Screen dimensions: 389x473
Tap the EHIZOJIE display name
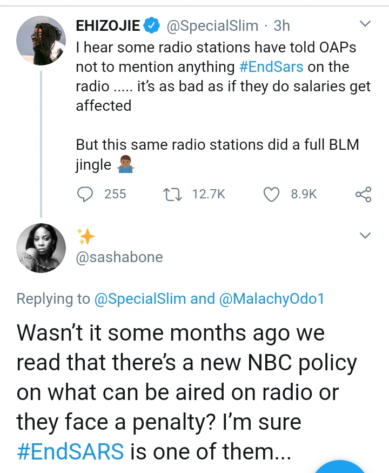pos(108,25)
